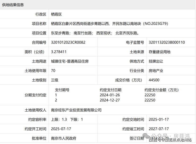Click the 供地结果信息 section header
This screenshot has height=144, width=196.
13,5
